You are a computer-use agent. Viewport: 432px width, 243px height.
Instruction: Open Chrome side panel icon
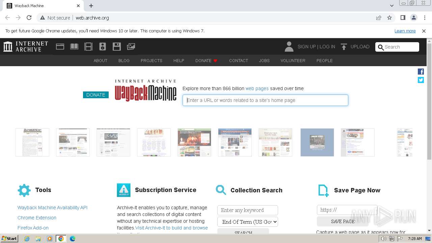point(403,18)
